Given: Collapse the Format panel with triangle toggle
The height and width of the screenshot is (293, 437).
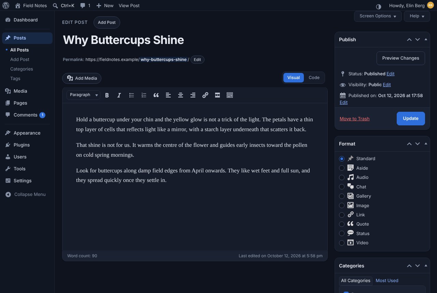Looking at the screenshot, I should click(426, 143).
